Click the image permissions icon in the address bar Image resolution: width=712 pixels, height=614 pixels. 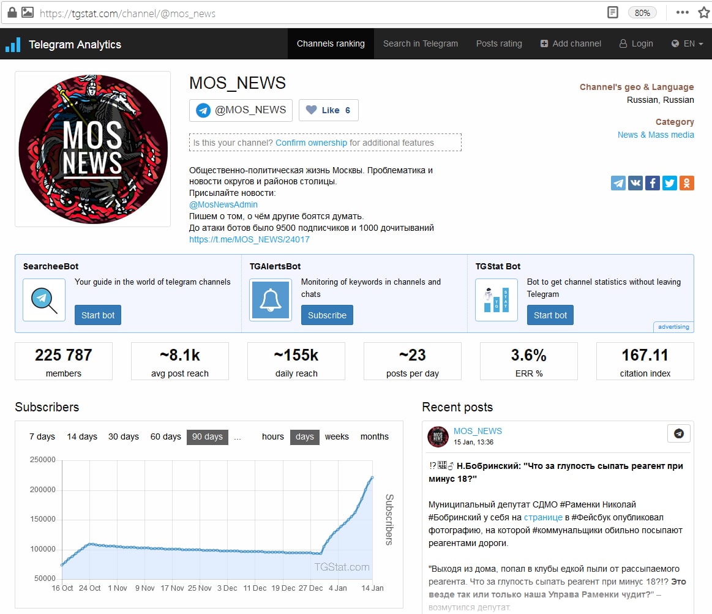28,12
